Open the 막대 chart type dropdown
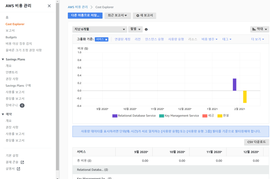270x179 pixels. pyautogui.click(x=260, y=29)
